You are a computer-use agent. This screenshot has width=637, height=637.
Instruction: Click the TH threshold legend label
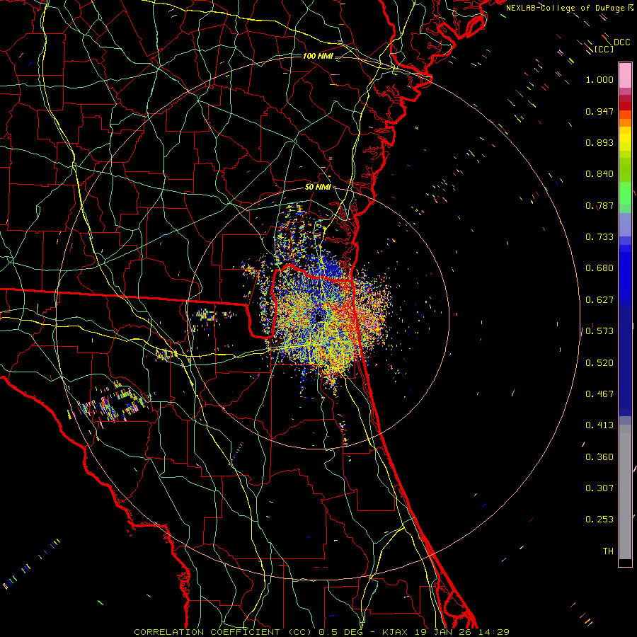click(608, 551)
